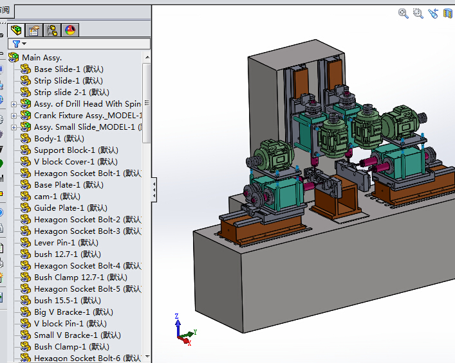Image resolution: width=455 pixels, height=363 pixels.
Task: Click the Strip Slide-1 part icon
Action: pos(26,81)
